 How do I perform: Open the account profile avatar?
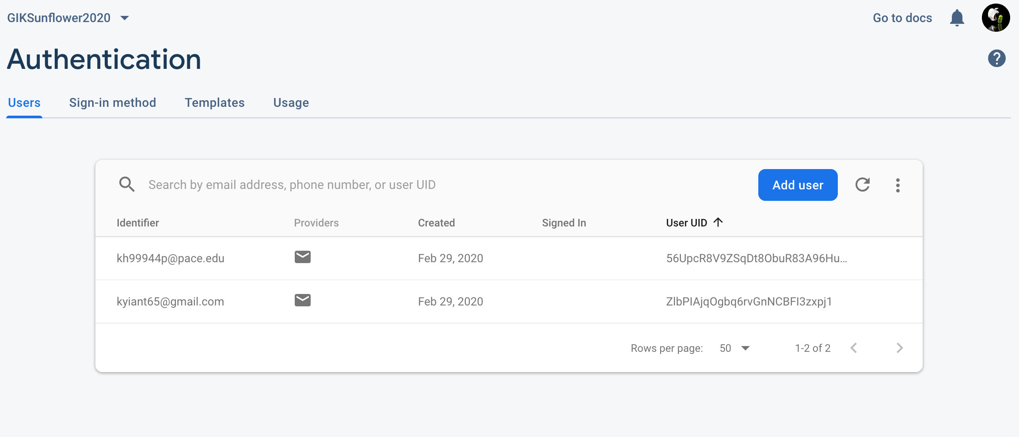(996, 18)
